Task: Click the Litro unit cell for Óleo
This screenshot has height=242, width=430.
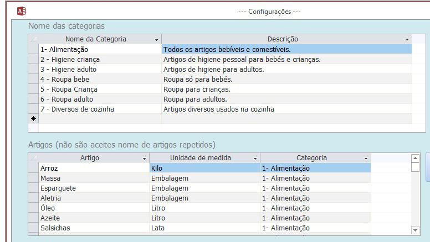Action: (205, 208)
